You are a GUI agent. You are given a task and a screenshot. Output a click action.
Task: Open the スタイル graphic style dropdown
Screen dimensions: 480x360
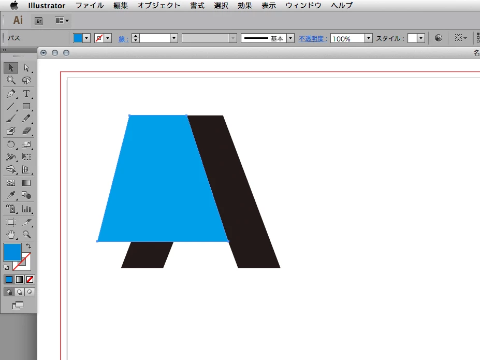pyautogui.click(x=421, y=38)
